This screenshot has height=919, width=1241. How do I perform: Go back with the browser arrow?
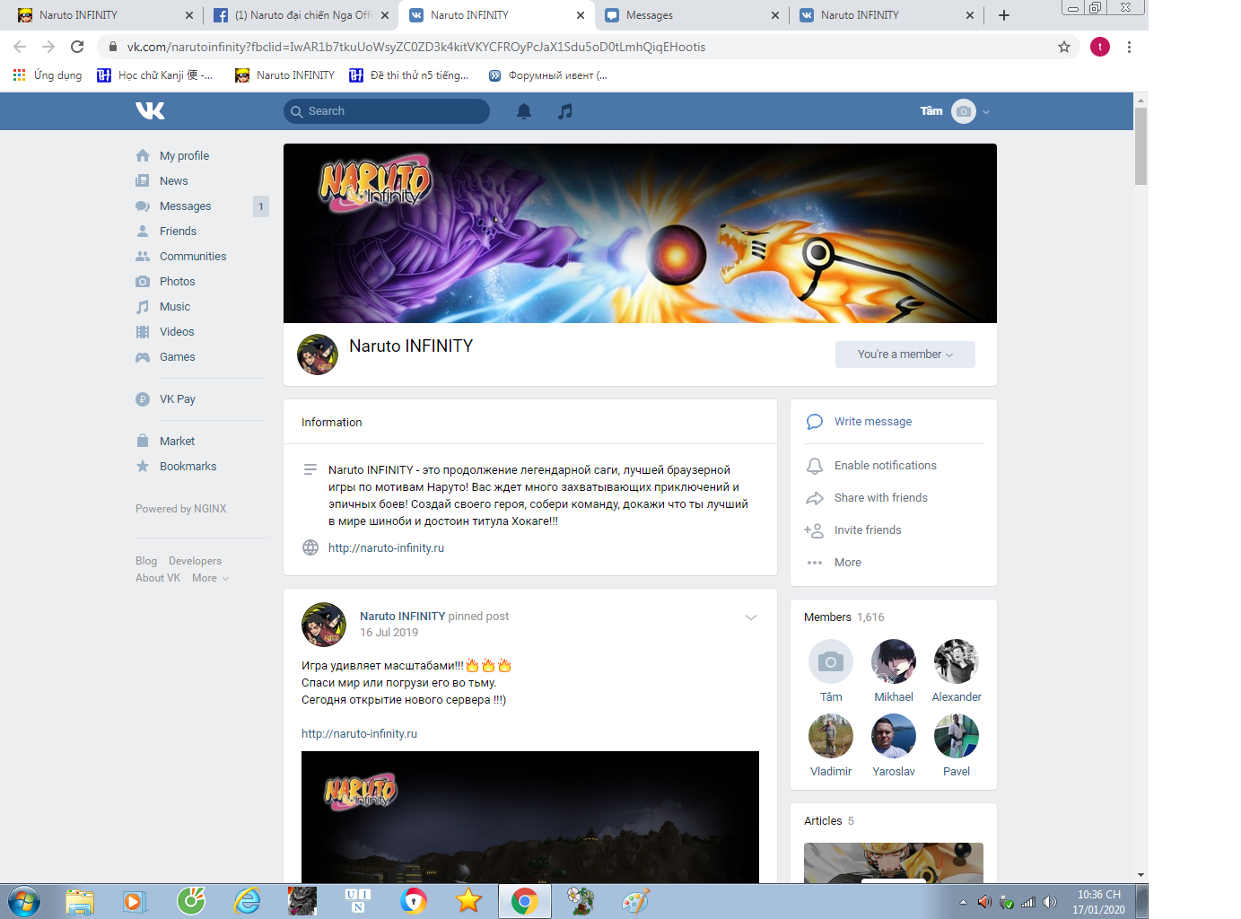(20, 47)
